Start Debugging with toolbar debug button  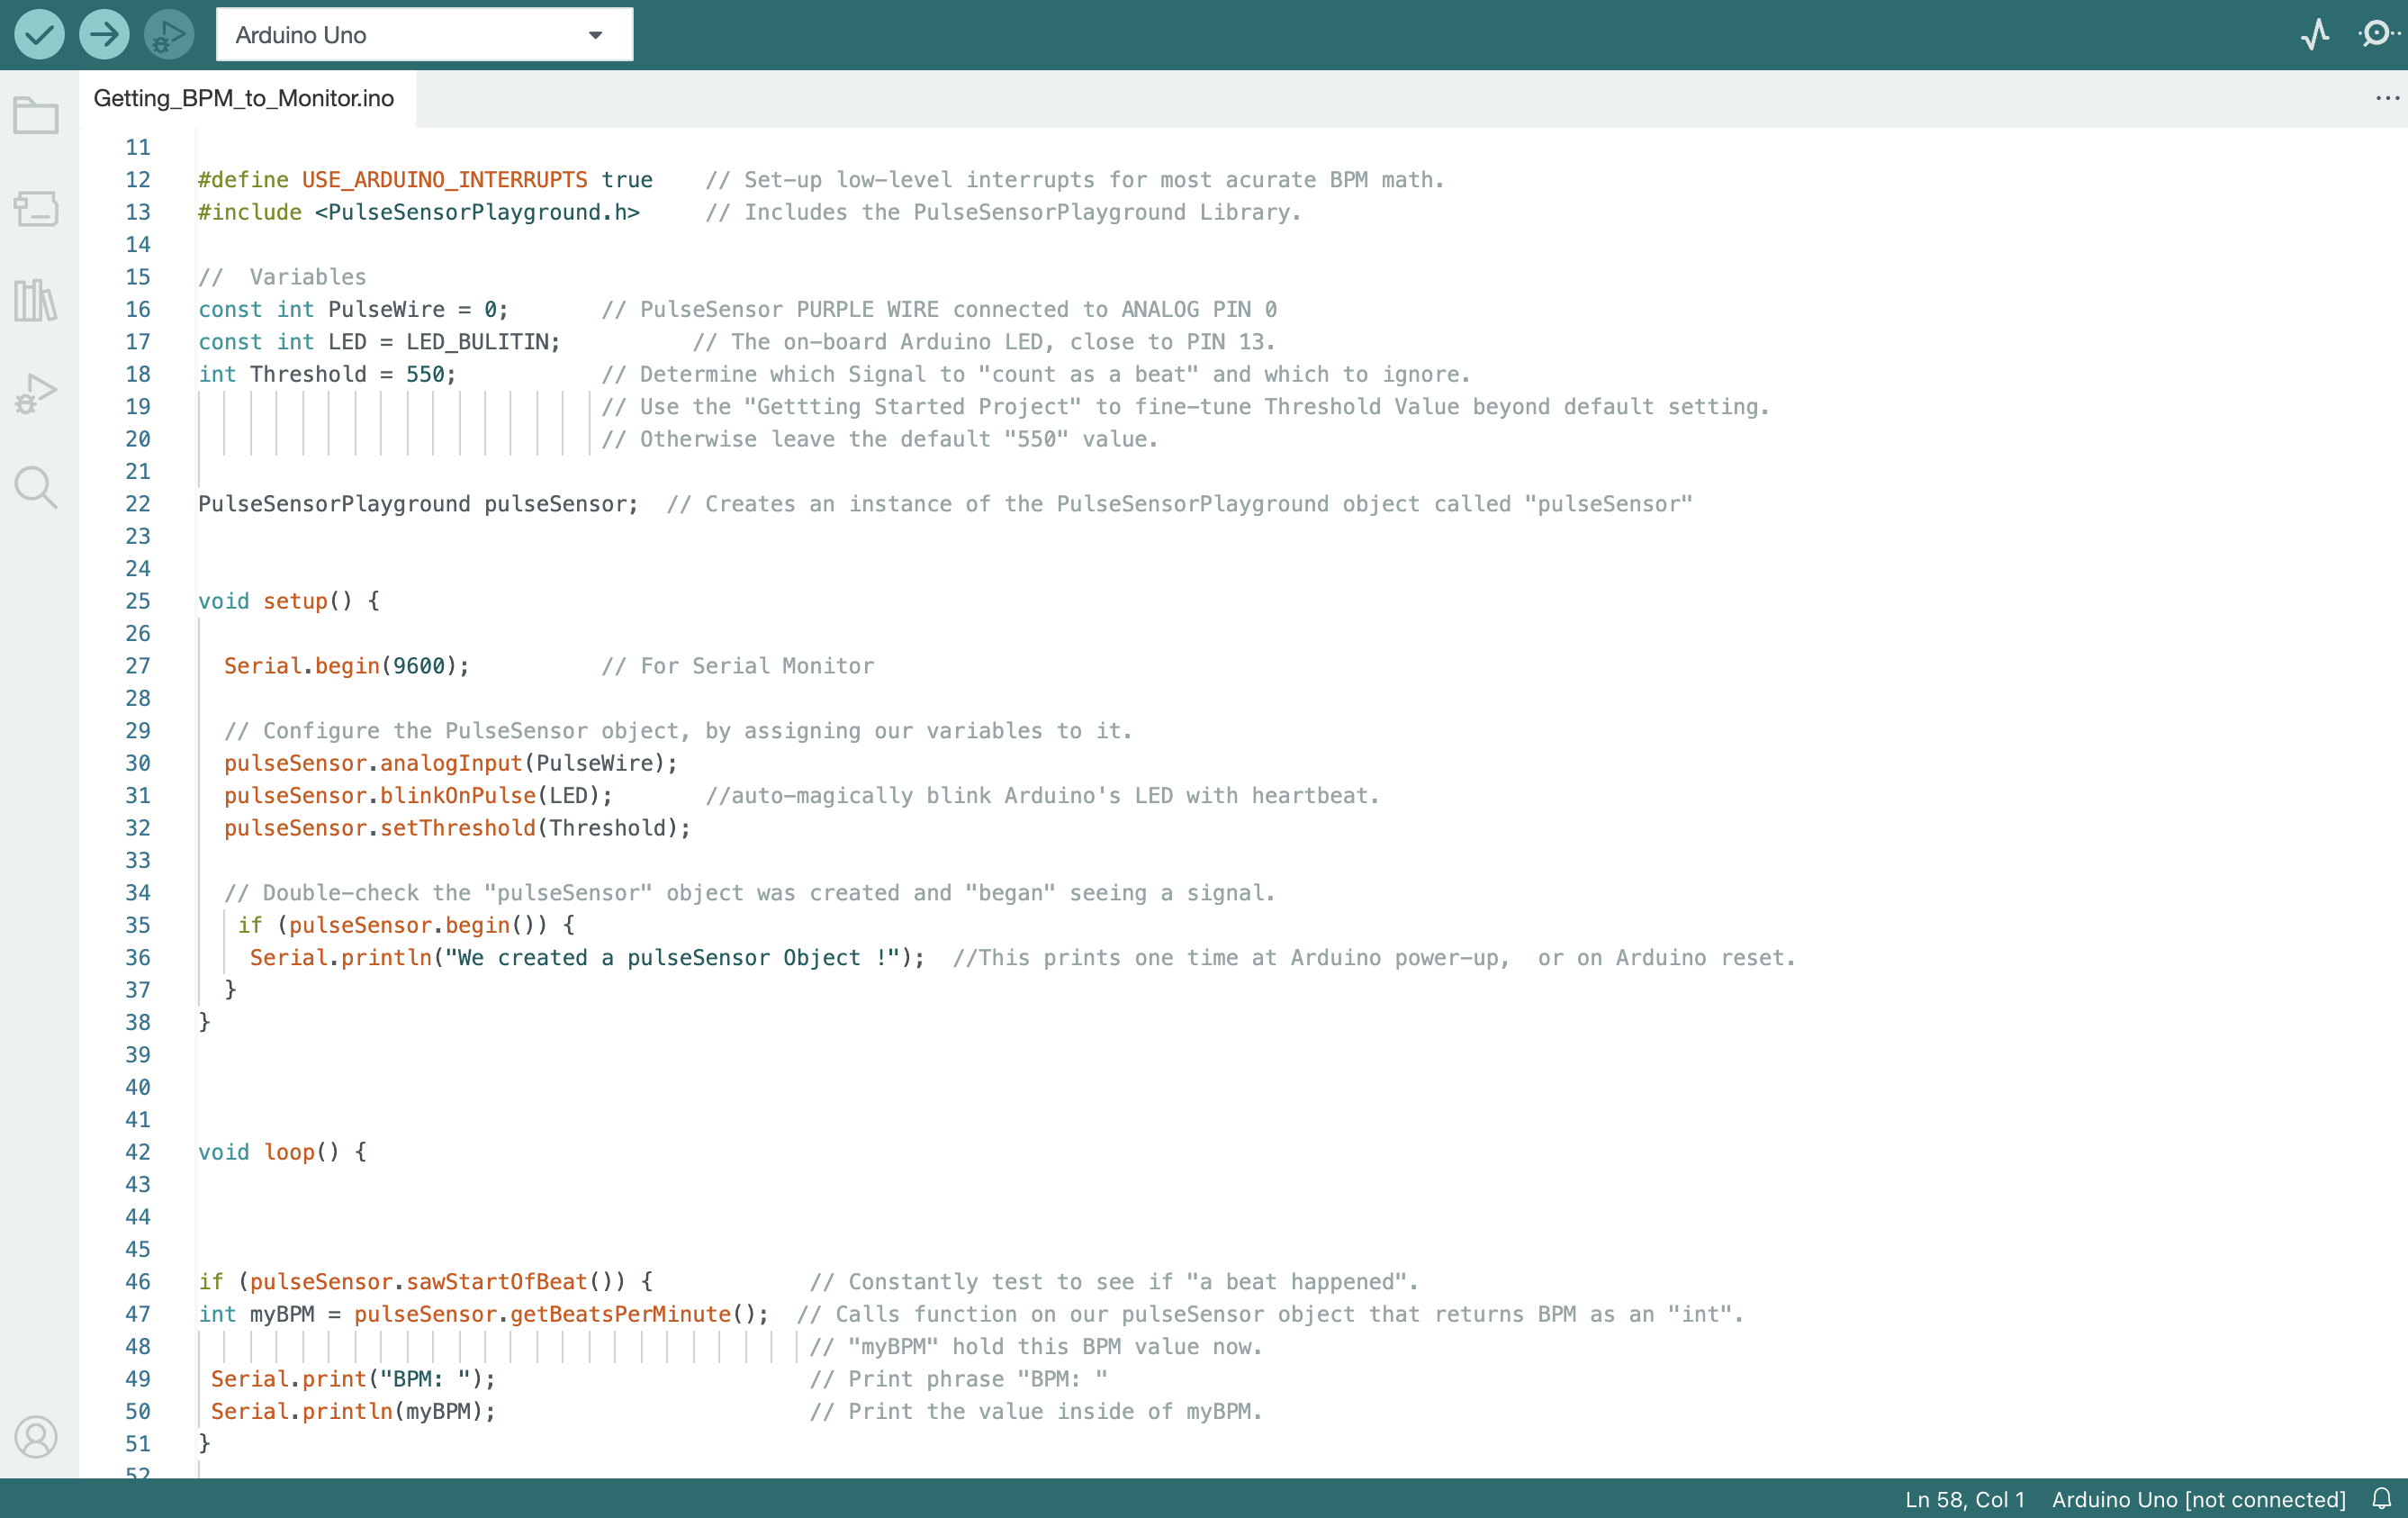(168, 35)
